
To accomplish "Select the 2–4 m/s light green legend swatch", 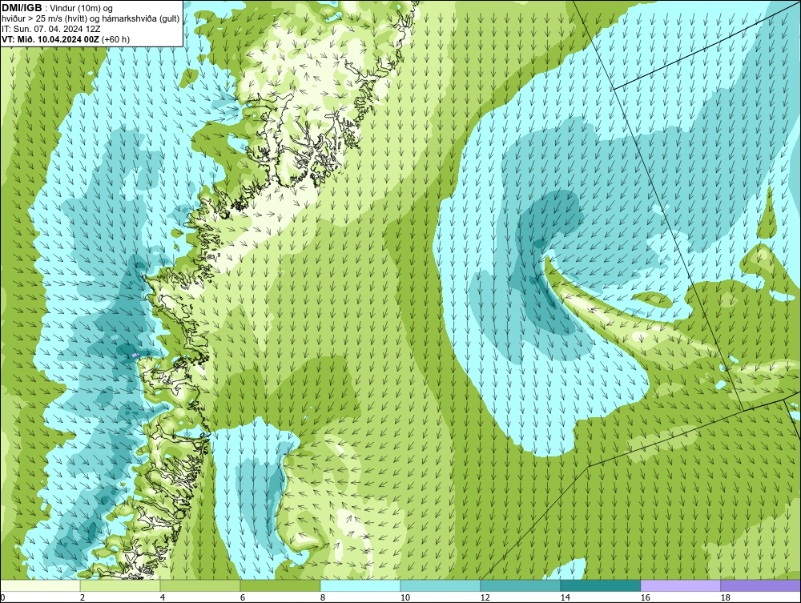I will (120, 585).
